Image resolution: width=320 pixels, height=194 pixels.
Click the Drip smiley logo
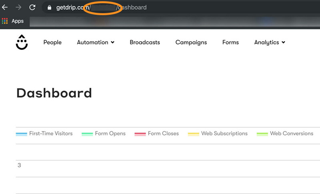(22, 42)
